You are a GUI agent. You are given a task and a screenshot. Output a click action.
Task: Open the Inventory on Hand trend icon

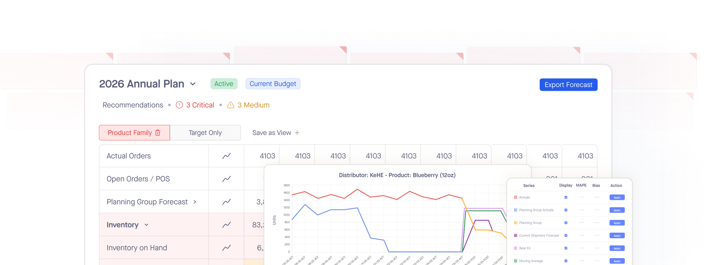226,248
